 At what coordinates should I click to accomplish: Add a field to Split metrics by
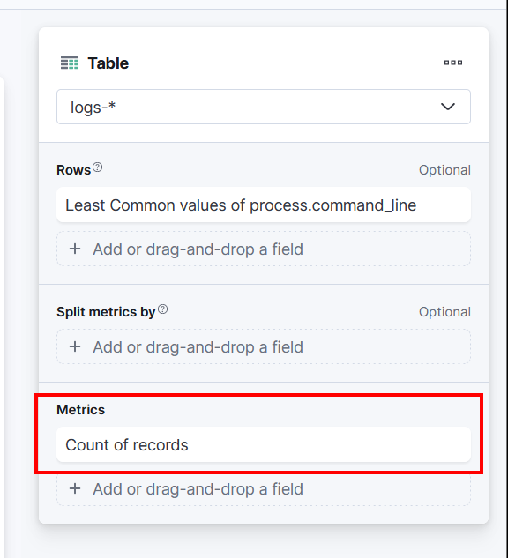[264, 346]
